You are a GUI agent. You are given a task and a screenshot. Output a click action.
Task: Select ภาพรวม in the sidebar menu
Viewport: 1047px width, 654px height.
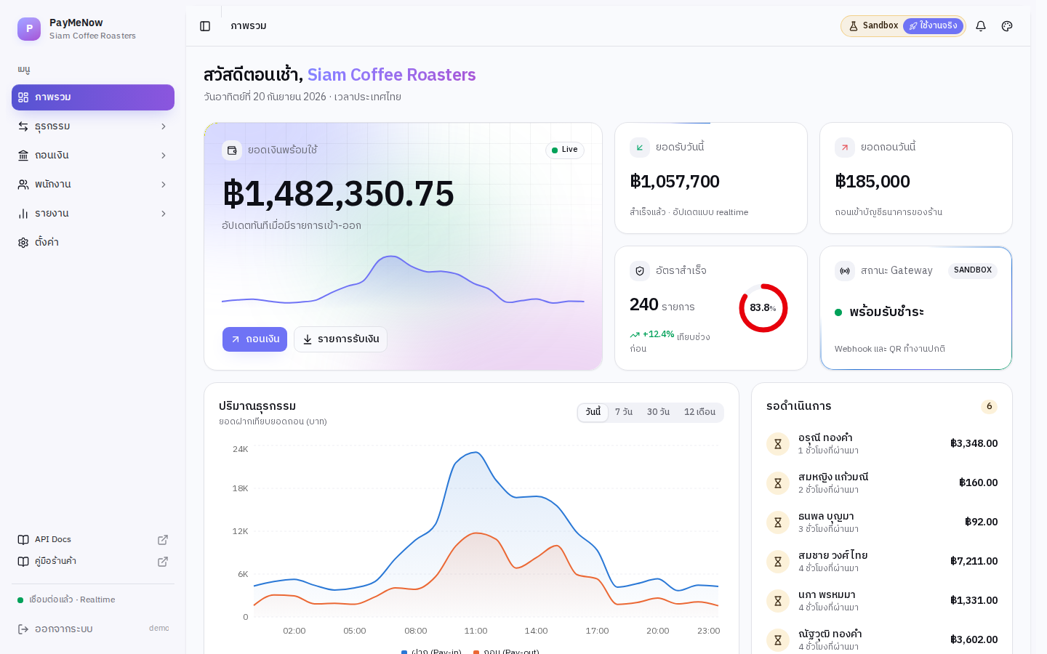click(93, 97)
